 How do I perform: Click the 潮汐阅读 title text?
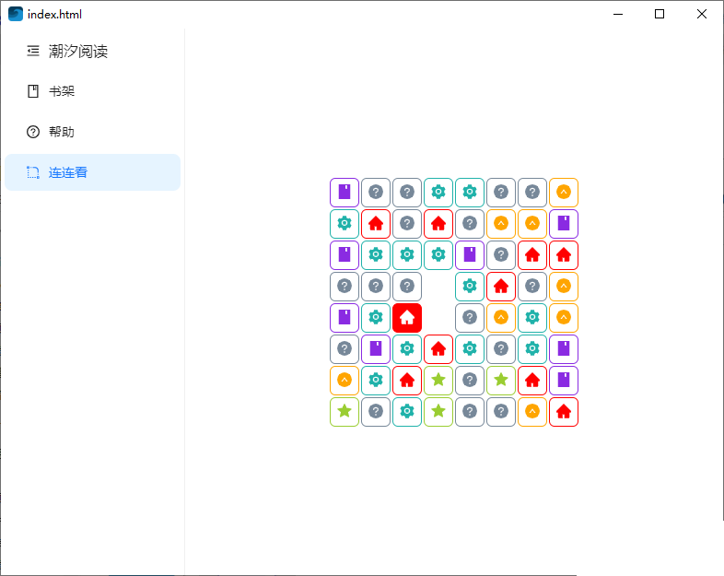(78, 51)
